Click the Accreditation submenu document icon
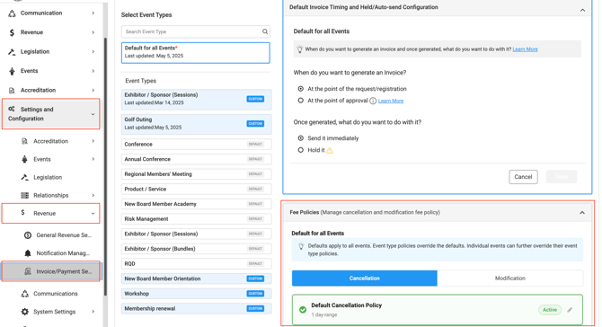The image size is (602, 327). 24,141
